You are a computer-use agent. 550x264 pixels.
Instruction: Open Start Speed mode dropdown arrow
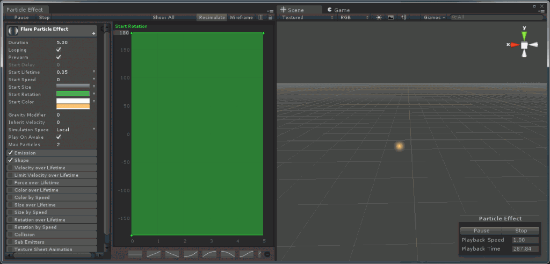[93, 79]
